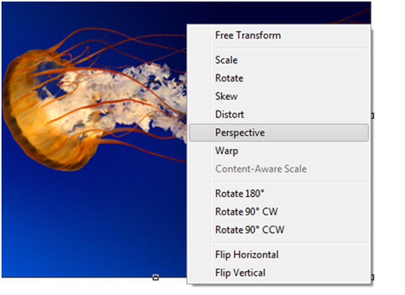
Task: Choose Rotate 180° option
Action: tap(279, 194)
